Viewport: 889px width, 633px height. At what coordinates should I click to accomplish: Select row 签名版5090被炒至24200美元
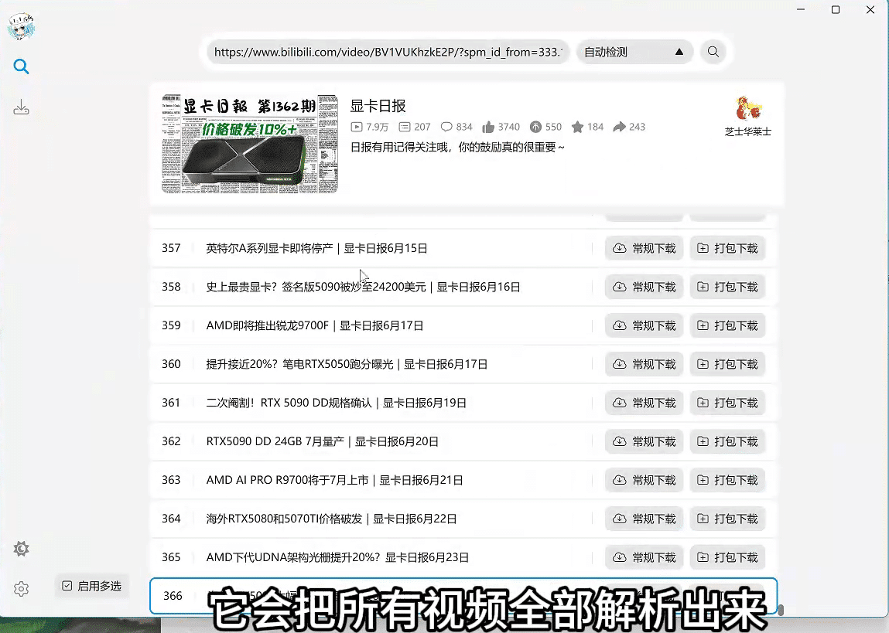pyautogui.click(x=463, y=287)
